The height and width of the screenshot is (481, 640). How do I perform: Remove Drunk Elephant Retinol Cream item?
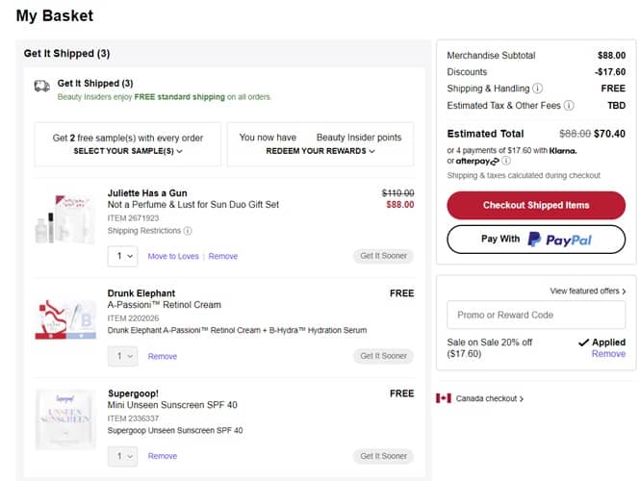pyautogui.click(x=163, y=357)
